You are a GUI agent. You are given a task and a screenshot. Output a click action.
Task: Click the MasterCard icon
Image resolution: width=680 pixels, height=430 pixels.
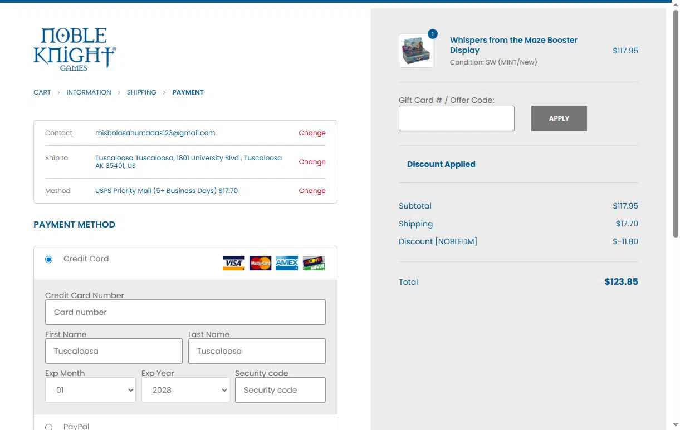[x=260, y=263]
